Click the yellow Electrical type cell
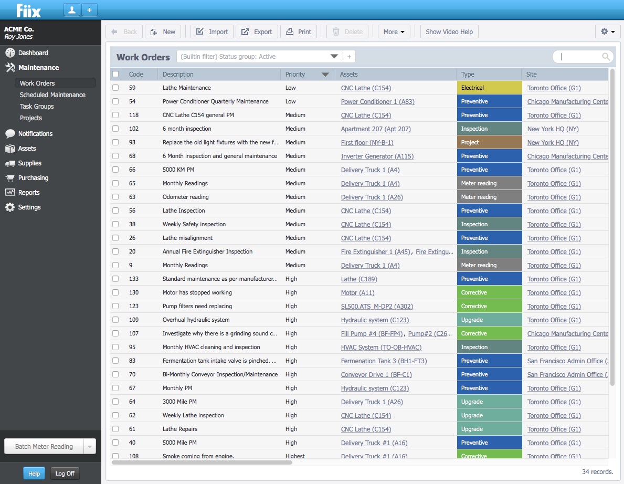 point(489,88)
